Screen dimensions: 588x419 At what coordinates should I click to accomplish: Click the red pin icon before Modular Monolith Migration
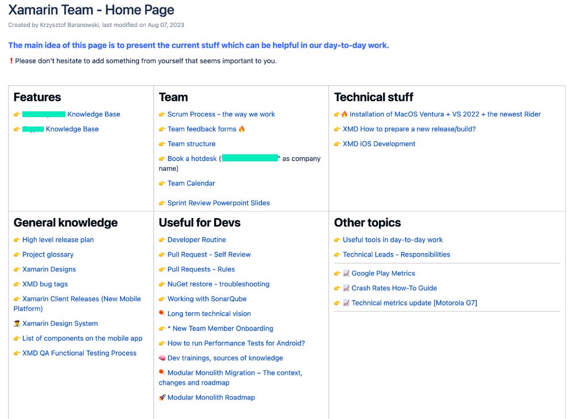tap(162, 372)
